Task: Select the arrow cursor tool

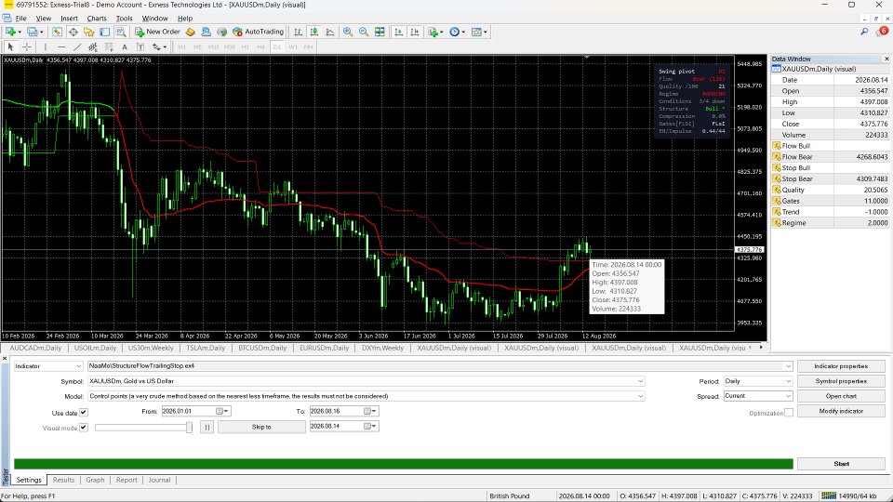Action: coord(10,46)
